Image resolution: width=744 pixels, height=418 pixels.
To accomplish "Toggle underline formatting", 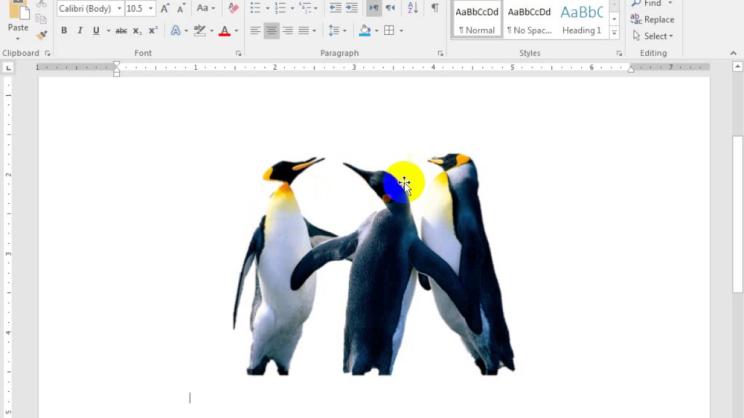I will (x=96, y=31).
